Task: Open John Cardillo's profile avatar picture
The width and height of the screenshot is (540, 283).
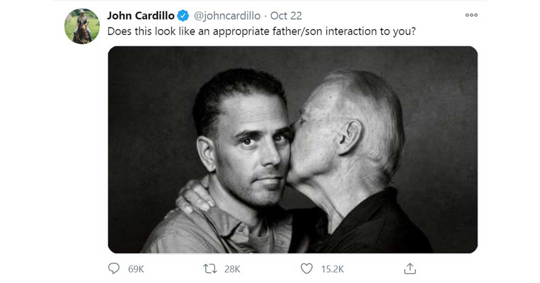Action: [x=82, y=26]
